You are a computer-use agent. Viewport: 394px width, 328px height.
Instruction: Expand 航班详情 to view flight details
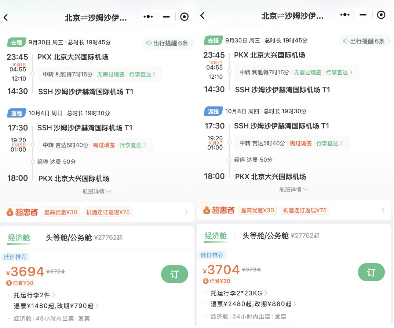click(97, 191)
